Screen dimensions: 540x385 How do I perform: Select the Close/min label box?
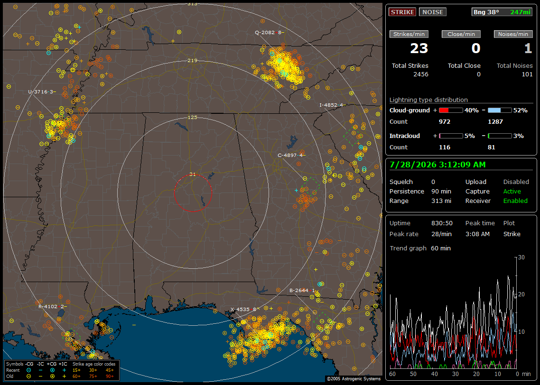[461, 34]
